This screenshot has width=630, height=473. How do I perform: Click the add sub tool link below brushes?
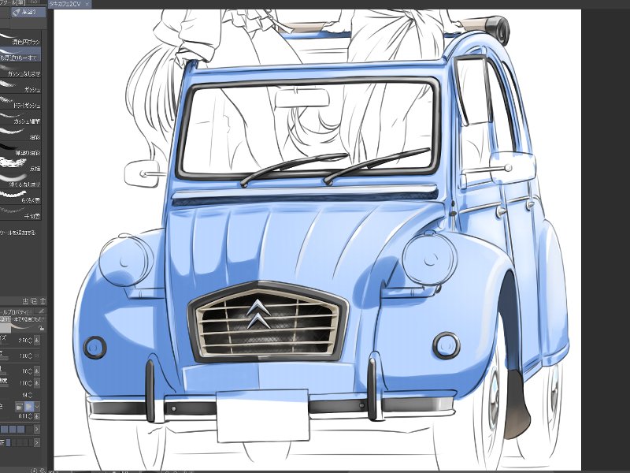pos(18,233)
